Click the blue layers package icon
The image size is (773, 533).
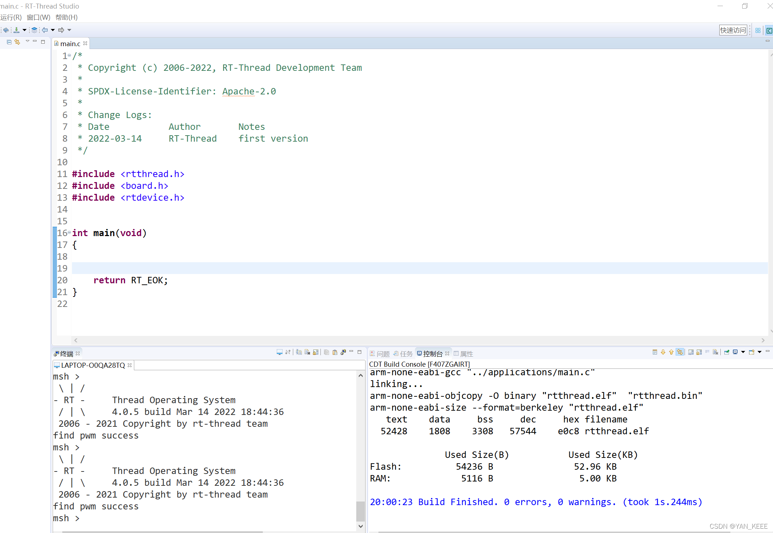click(x=34, y=30)
